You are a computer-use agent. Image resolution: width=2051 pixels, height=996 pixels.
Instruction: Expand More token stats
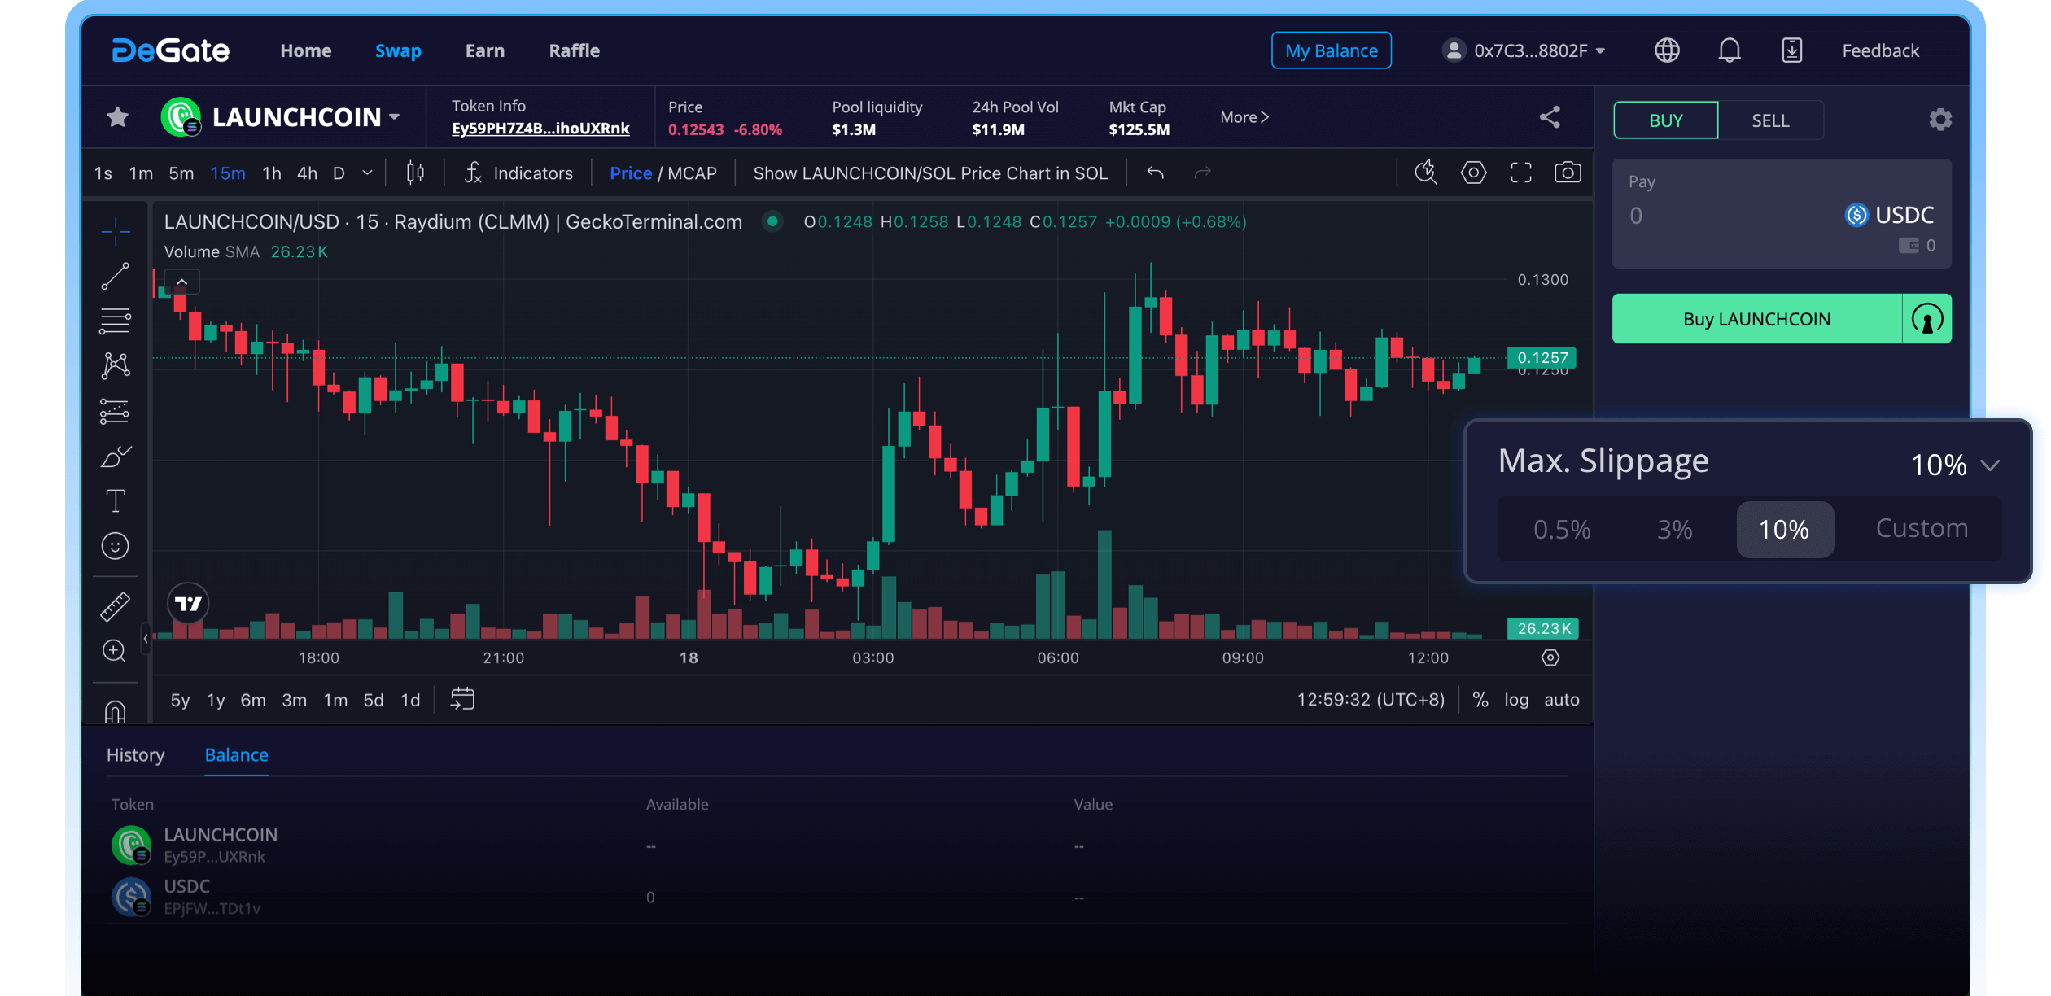coord(1244,117)
